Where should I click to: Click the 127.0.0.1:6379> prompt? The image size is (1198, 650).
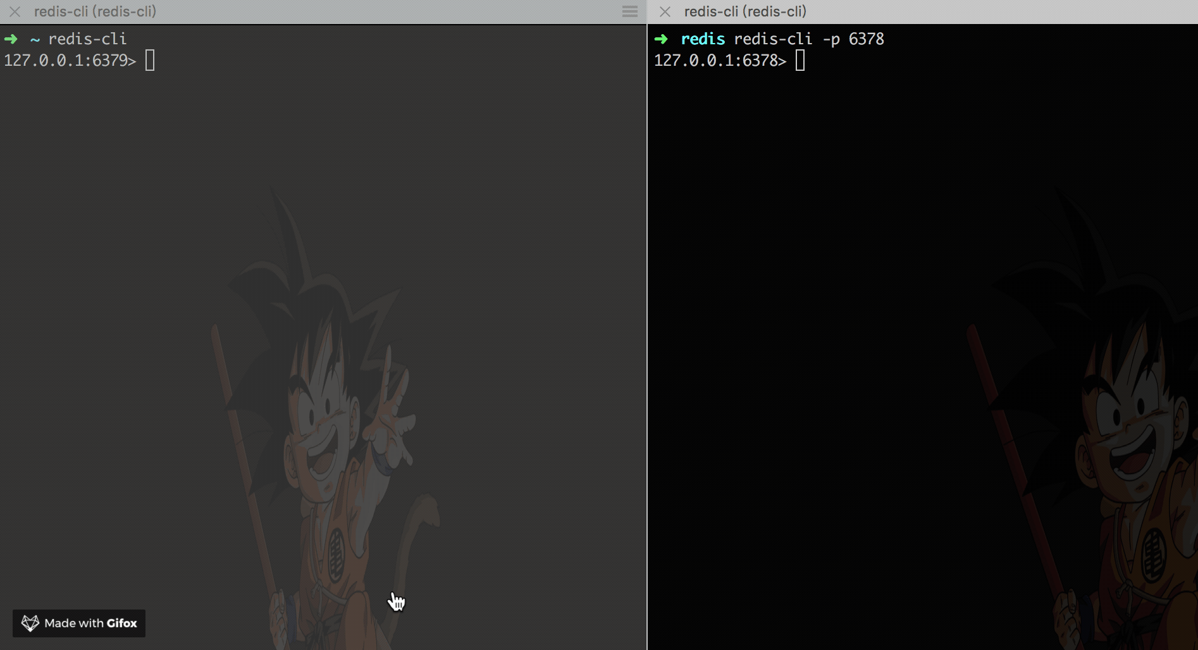[70, 61]
